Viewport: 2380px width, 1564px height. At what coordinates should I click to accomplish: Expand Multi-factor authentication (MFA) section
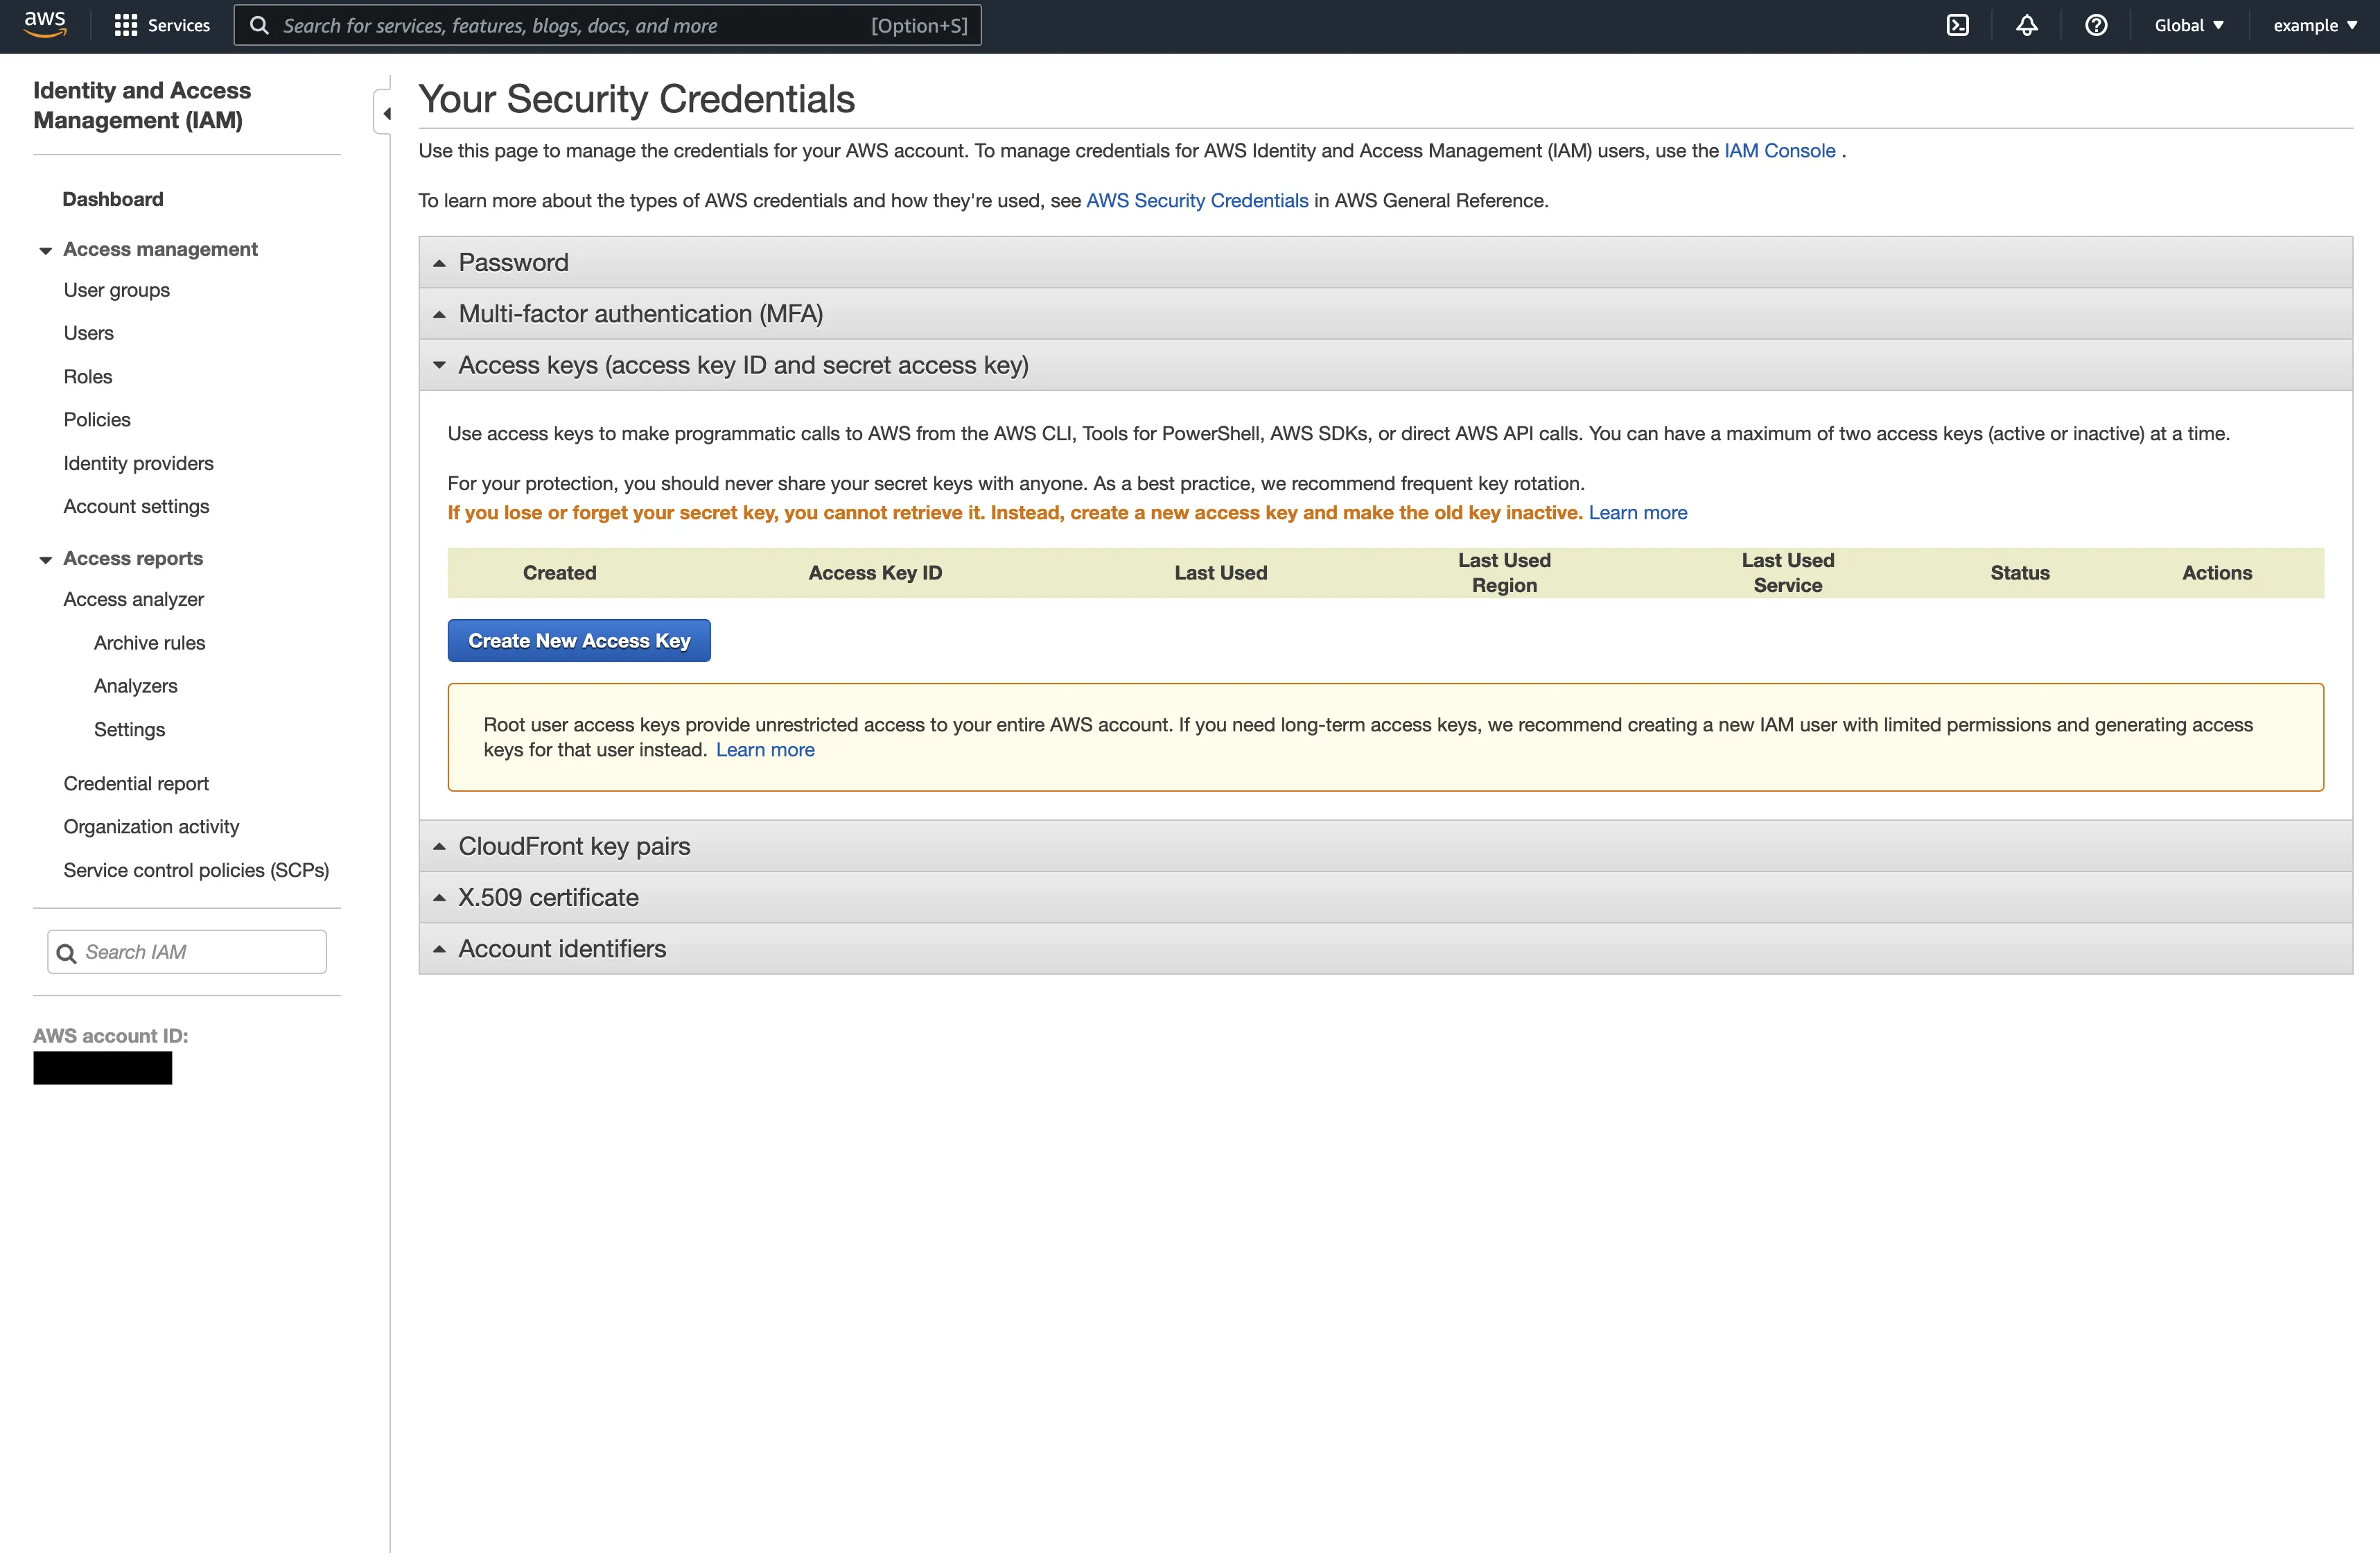click(640, 314)
